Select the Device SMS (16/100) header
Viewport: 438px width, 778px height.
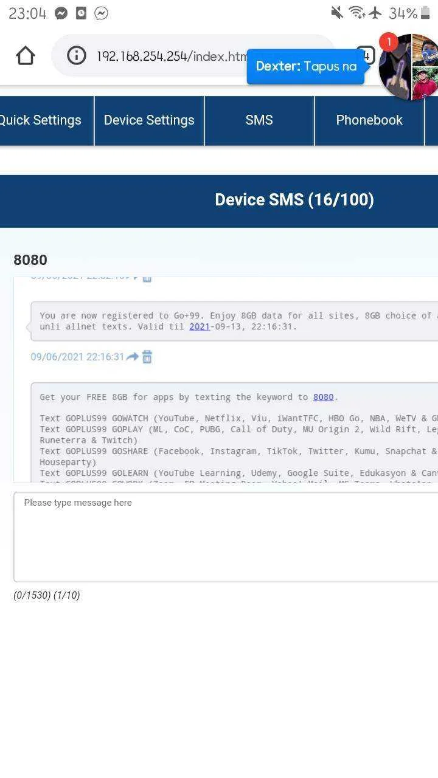(294, 200)
